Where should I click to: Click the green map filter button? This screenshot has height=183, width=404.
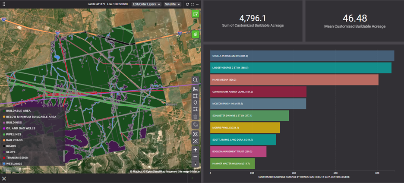195,14
